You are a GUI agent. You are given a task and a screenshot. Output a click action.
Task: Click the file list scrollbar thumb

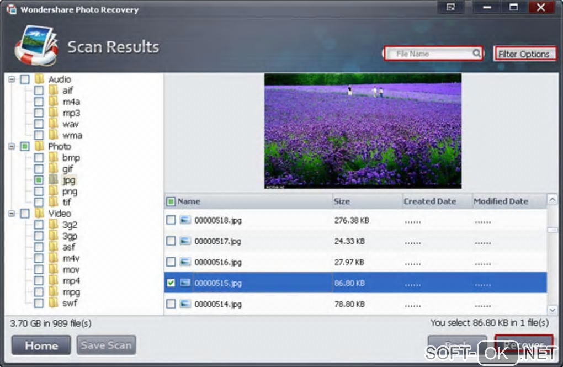tap(552, 230)
